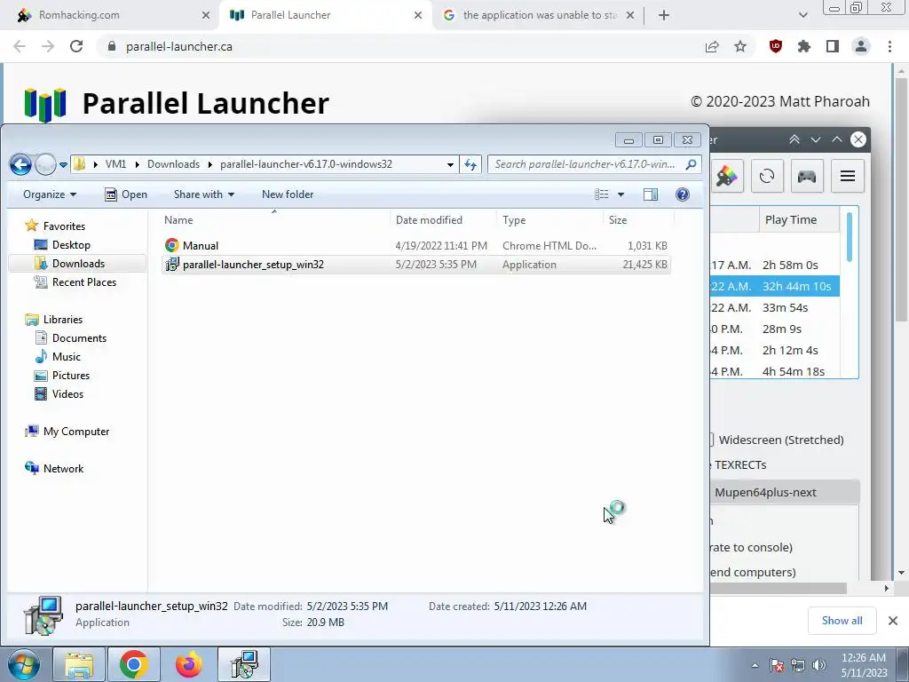Viewport: 909px width, 682px height.
Task: Open the Chrome extensions puzzle icon
Action: [804, 46]
